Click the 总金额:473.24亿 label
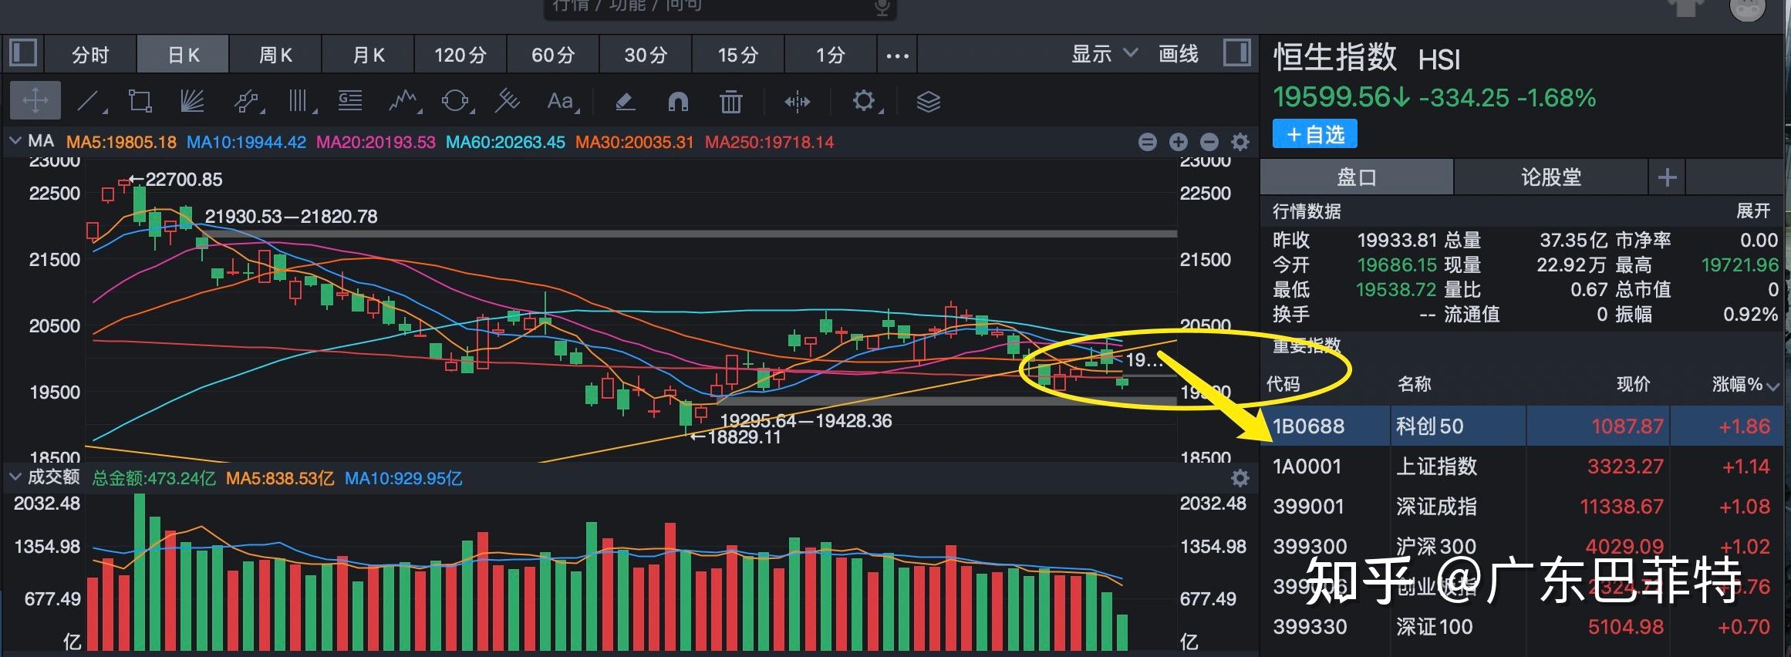1791x657 pixels. coord(154,479)
